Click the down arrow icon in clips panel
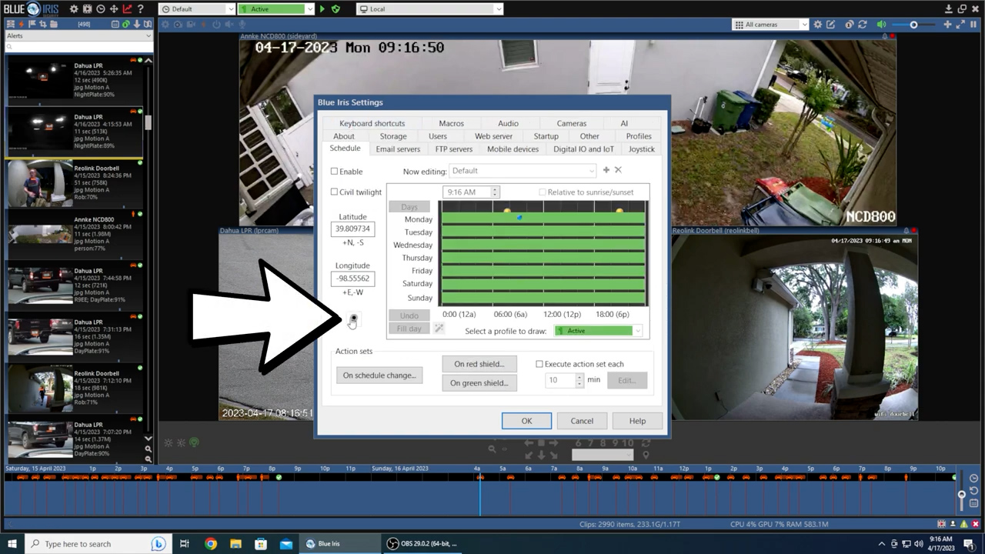This screenshot has width=985, height=554. [x=137, y=25]
